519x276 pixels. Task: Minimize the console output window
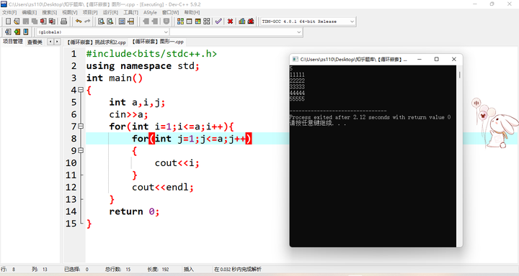[420, 59]
